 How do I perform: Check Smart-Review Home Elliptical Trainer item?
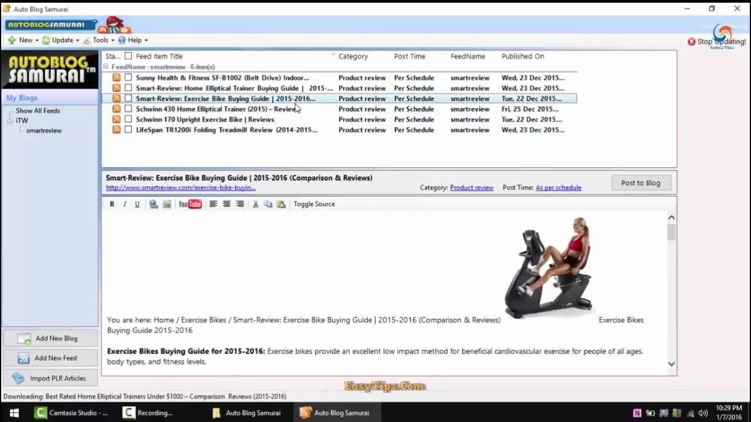tap(128, 88)
